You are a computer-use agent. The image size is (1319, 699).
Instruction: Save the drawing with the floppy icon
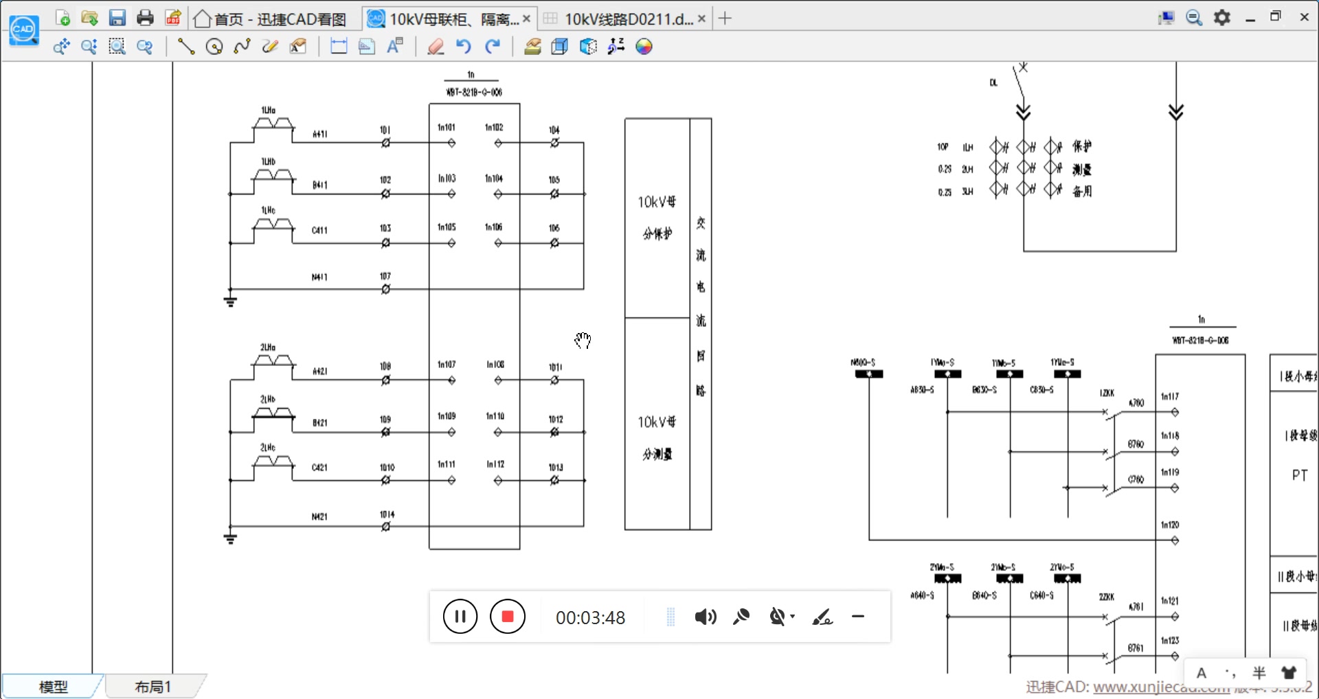click(117, 18)
